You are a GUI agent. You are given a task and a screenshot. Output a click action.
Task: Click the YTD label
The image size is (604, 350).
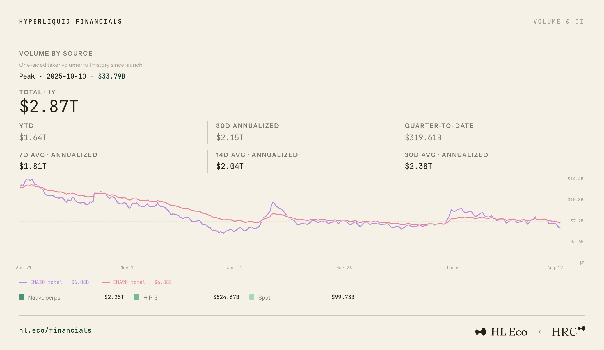[26, 126]
